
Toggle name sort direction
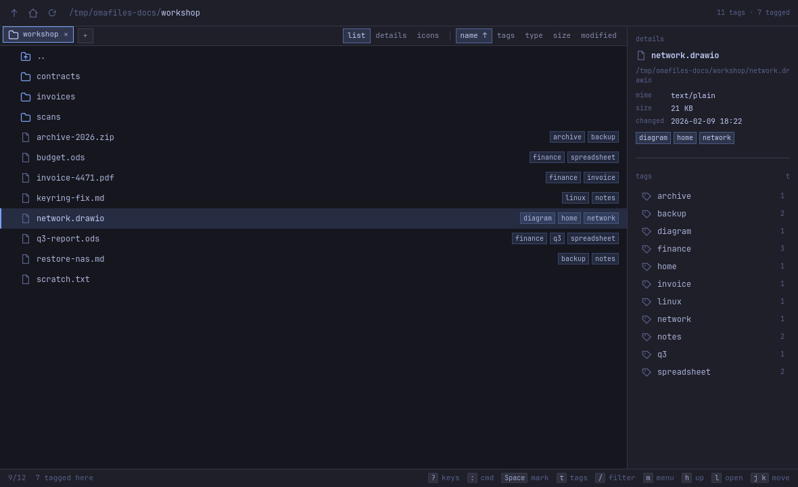tap(474, 36)
